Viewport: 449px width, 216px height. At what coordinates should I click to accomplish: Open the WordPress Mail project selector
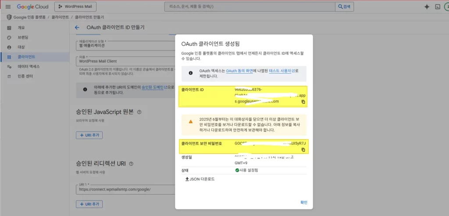75,7
